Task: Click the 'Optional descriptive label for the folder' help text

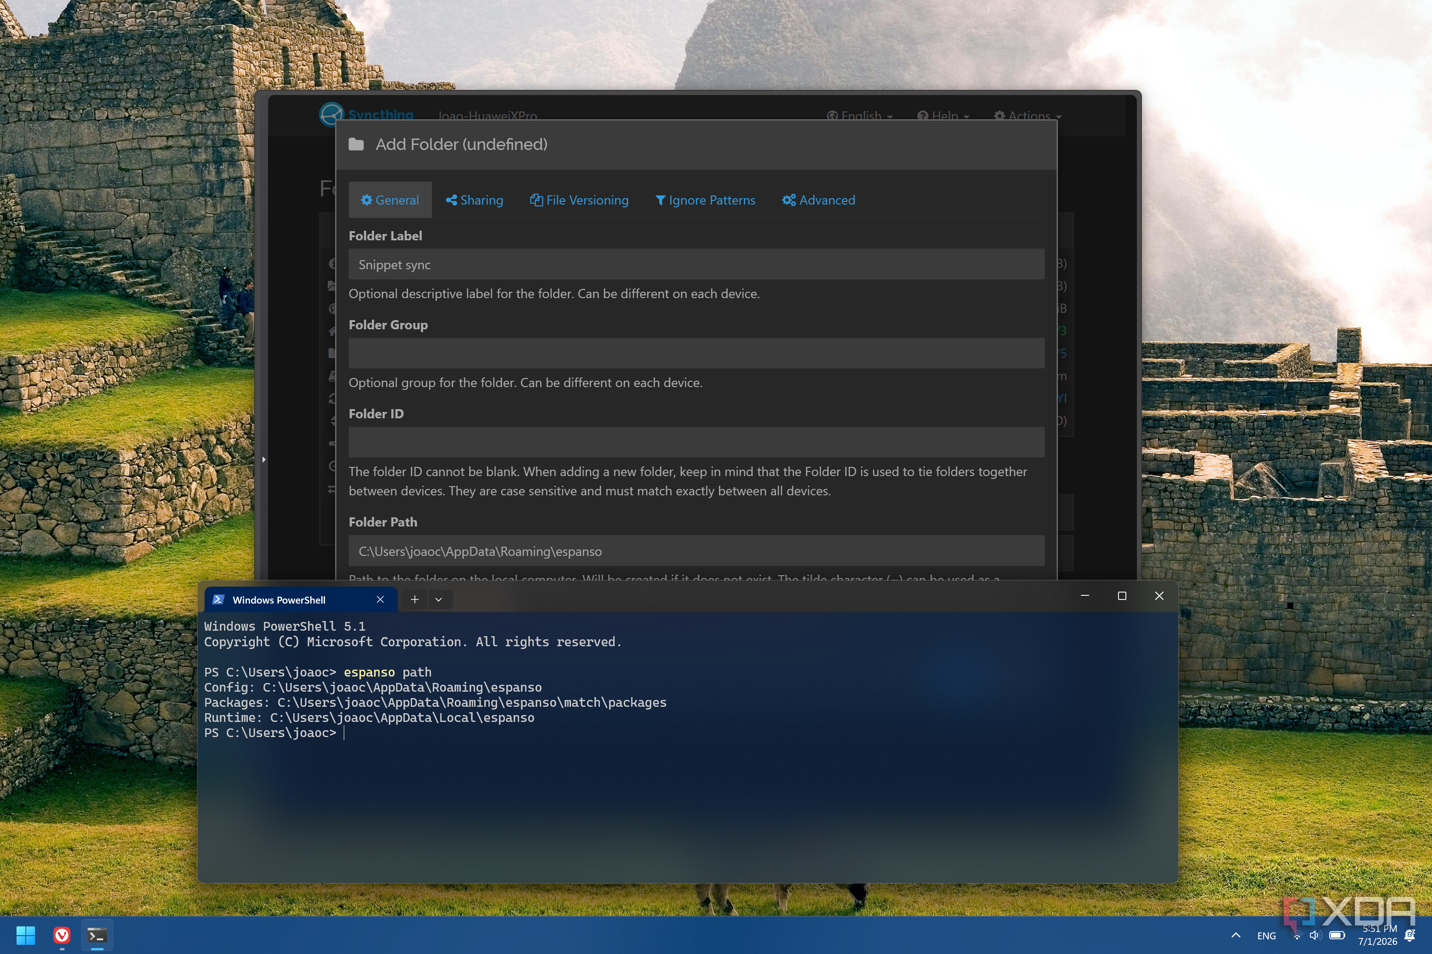Action: tap(554, 293)
